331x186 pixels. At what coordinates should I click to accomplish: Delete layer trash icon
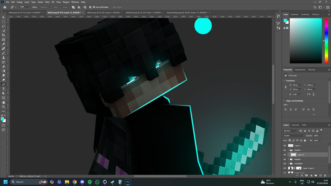[325, 175]
